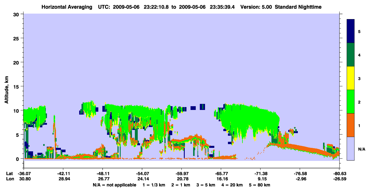377x193 pixels.
Task: Select the yellow level 3 legend swatch
Action: tap(351, 78)
